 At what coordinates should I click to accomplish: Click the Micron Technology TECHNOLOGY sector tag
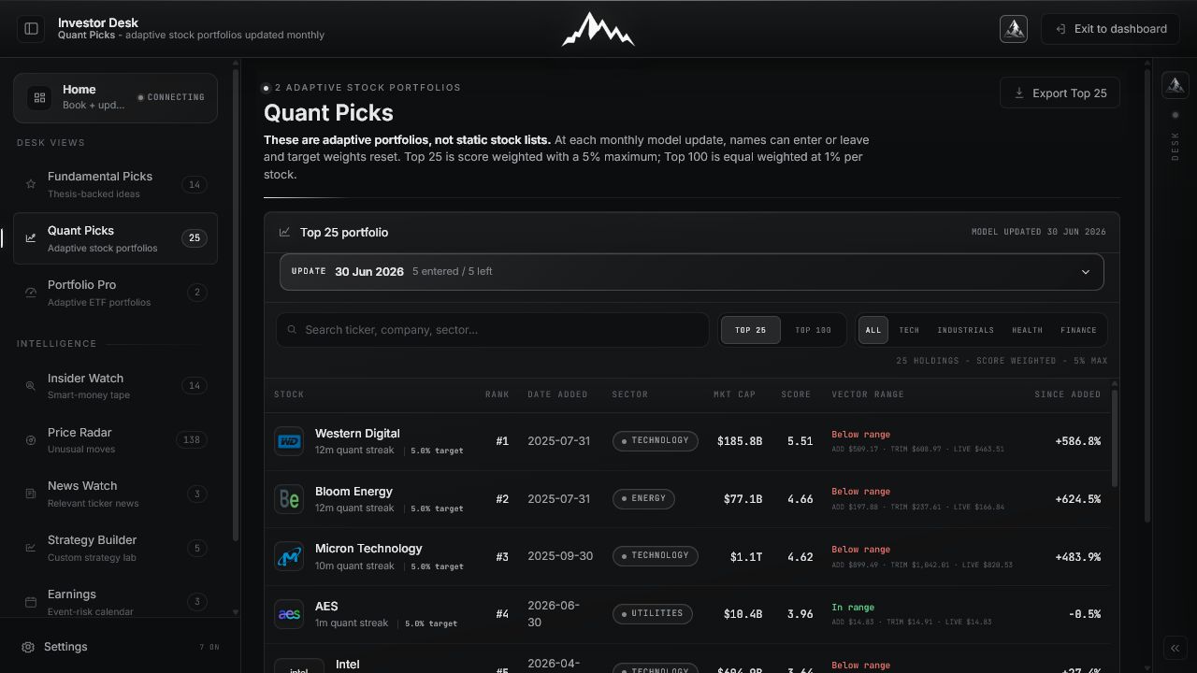655,557
